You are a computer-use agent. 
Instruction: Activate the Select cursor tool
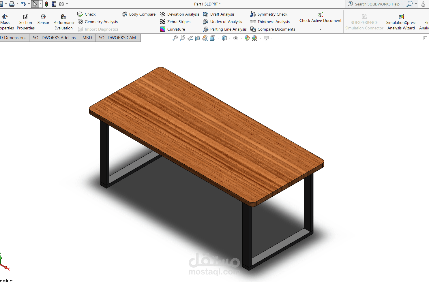click(35, 4)
